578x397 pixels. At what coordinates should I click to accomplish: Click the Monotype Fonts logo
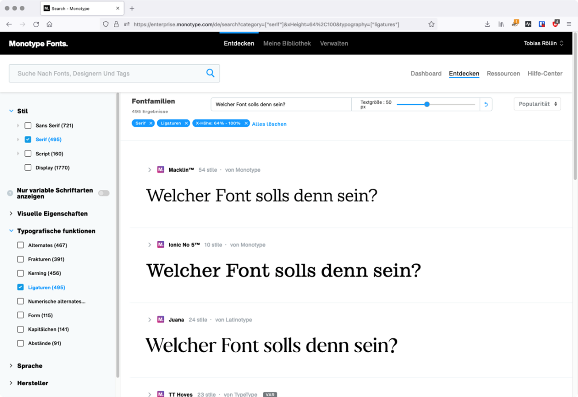pyautogui.click(x=38, y=44)
